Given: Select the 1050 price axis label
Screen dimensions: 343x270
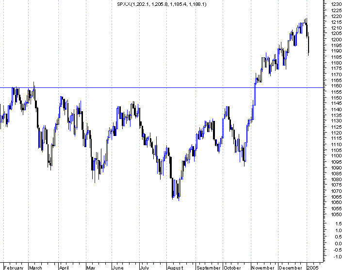Looking at the screenshot, I should coord(336,214).
